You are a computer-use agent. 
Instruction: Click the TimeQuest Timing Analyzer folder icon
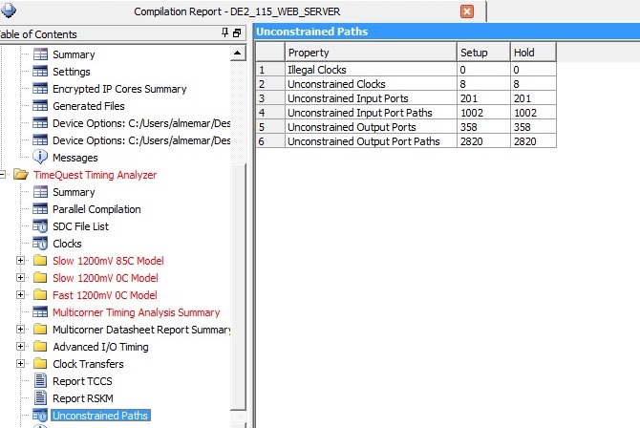20,175
